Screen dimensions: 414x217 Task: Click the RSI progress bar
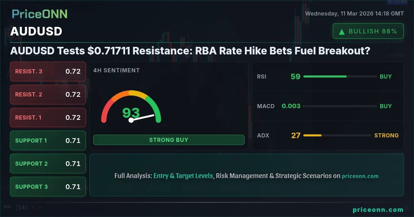(340, 76)
